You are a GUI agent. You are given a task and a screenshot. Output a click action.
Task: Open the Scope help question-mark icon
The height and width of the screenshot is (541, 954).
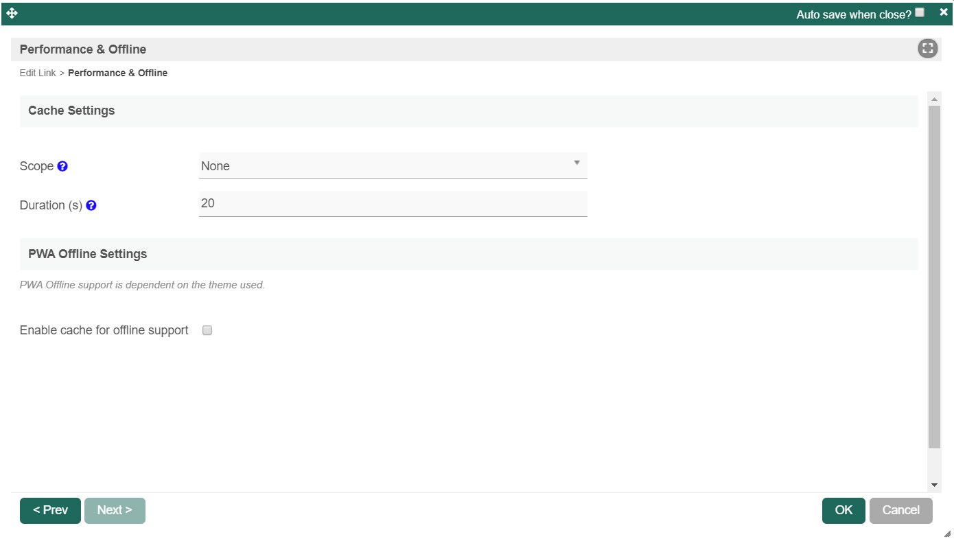[x=62, y=166]
